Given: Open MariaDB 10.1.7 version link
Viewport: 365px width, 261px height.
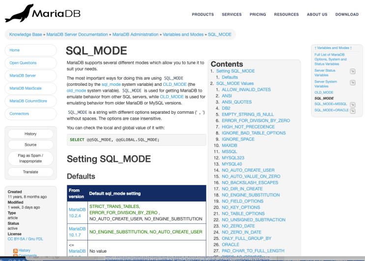Looking at the screenshot, I should pos(77,232).
